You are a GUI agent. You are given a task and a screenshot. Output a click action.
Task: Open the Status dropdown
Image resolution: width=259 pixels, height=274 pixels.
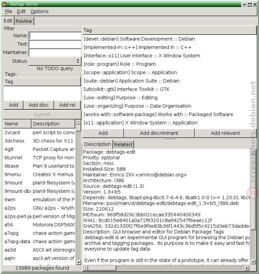tap(55, 61)
